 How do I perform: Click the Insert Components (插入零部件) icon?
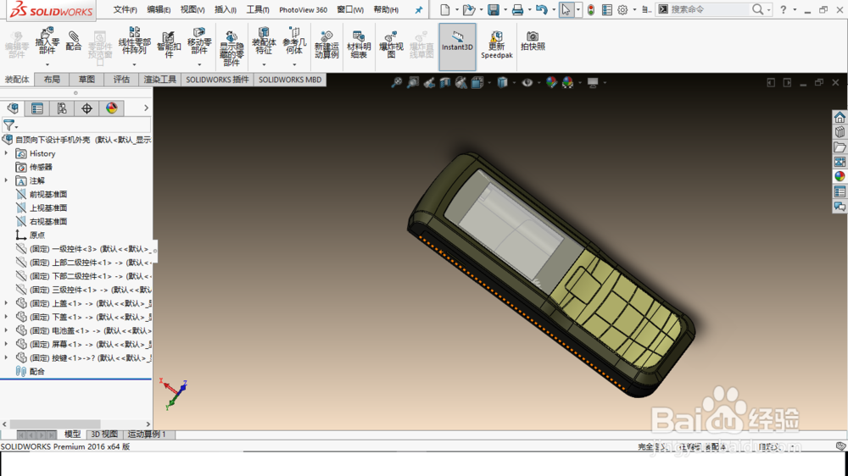pos(47,42)
